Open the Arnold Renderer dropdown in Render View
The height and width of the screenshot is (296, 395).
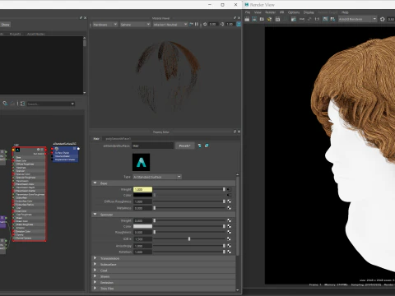(x=358, y=19)
